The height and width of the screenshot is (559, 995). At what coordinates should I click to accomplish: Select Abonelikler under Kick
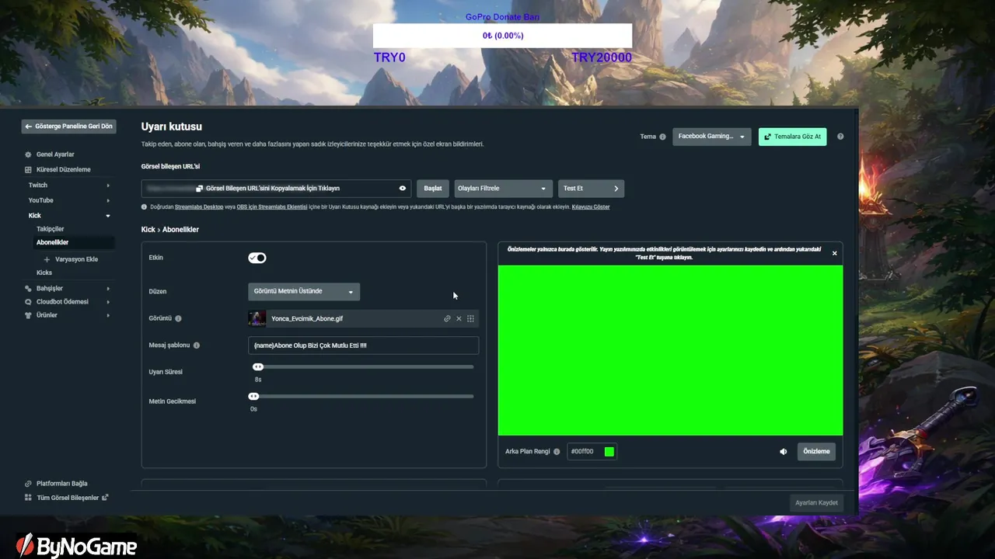(x=52, y=242)
